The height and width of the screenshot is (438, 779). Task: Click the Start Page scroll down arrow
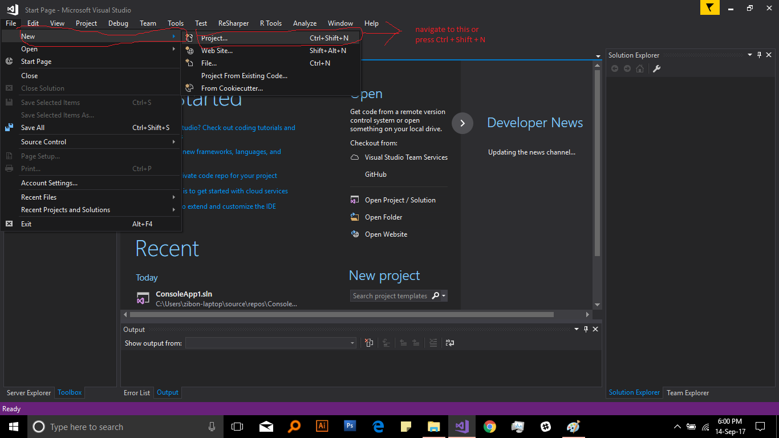point(598,305)
